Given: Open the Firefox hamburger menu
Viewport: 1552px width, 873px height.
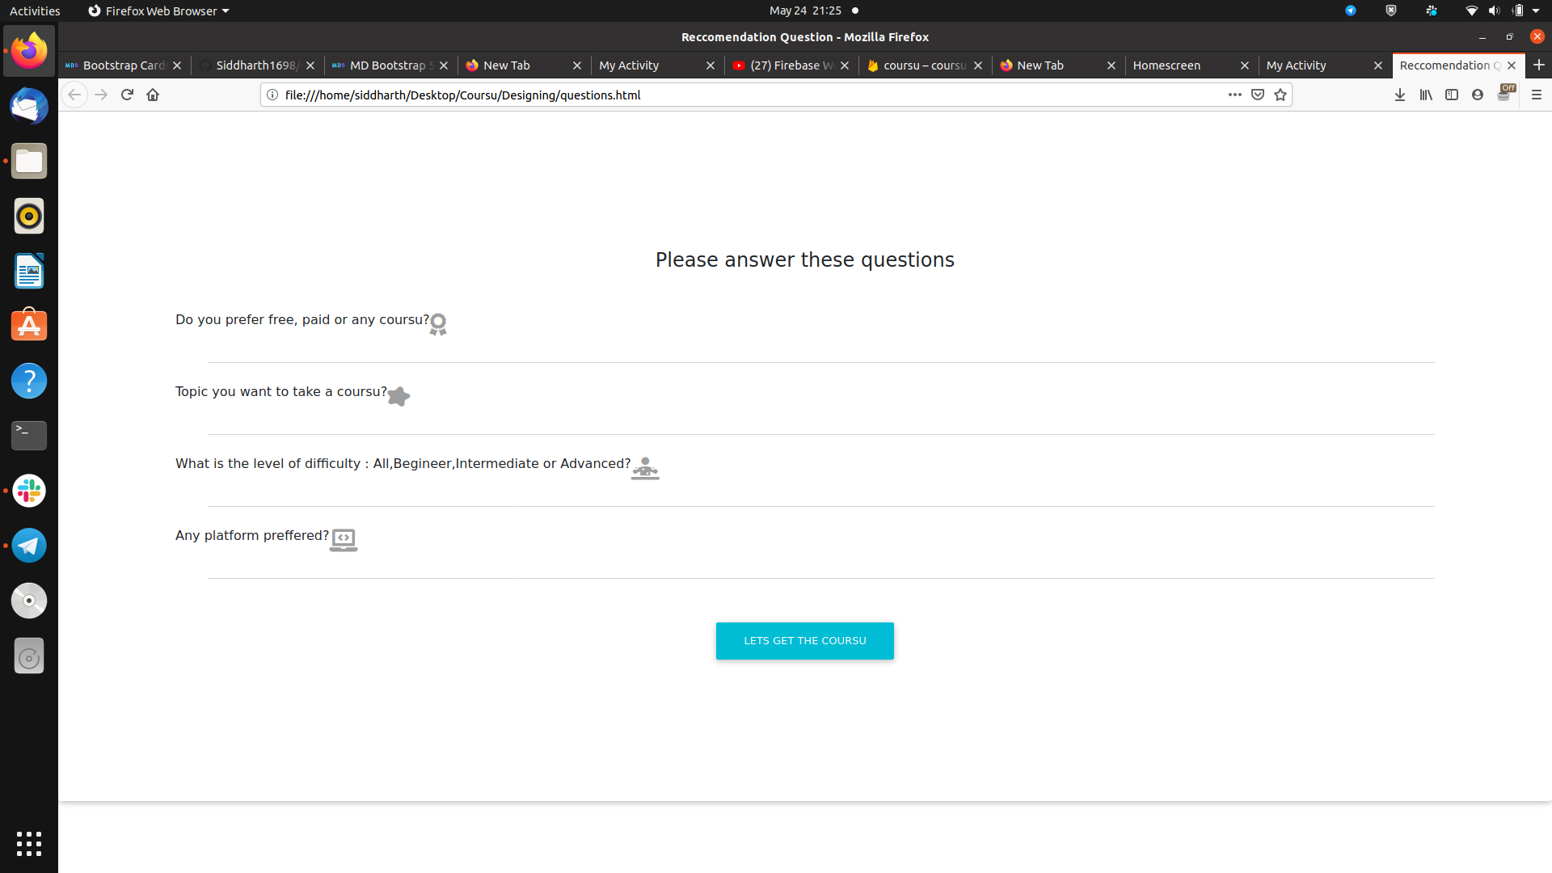Looking at the screenshot, I should point(1537,95).
